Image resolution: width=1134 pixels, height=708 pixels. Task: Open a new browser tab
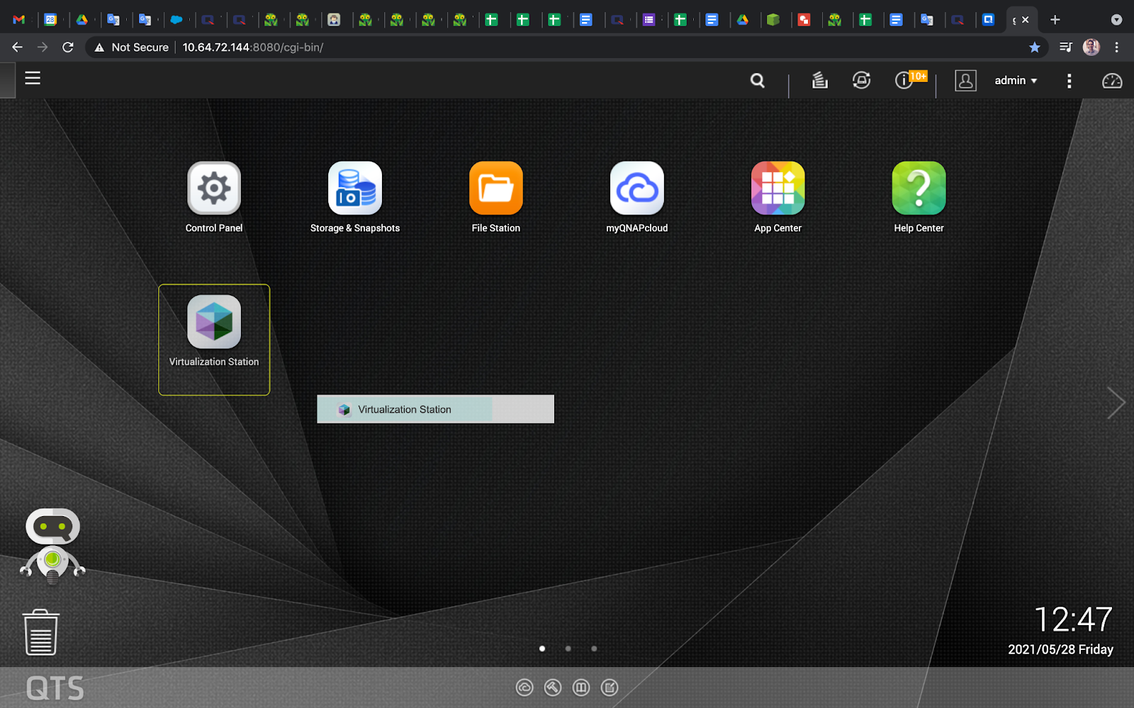point(1055,20)
